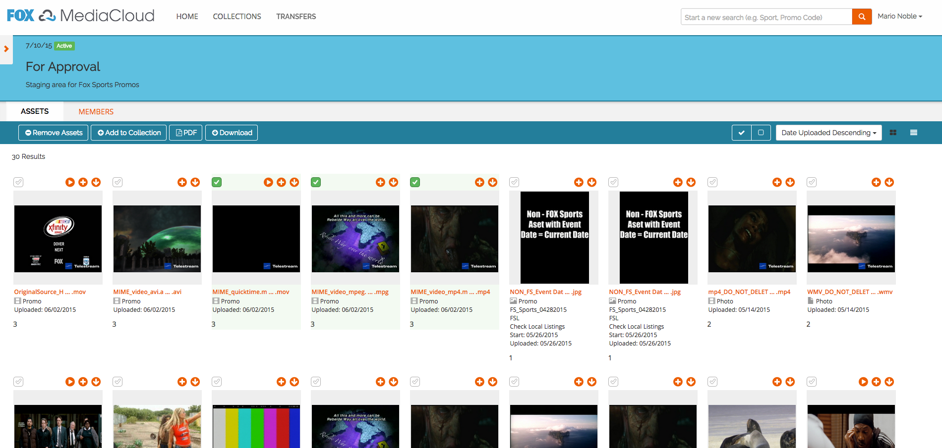
Task: Open the Mario Noble user menu
Action: 899,16
